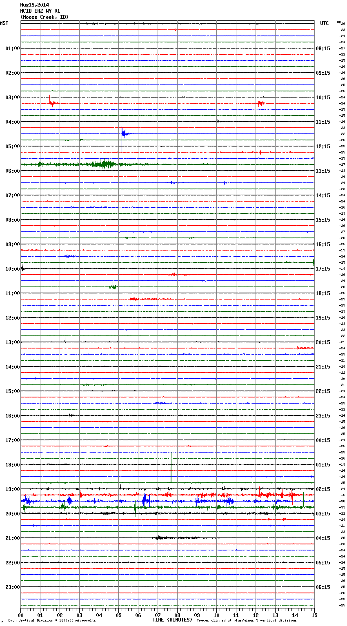Select the DC offset value -30
Screen dimensions: 347x626
(x=342, y=379)
